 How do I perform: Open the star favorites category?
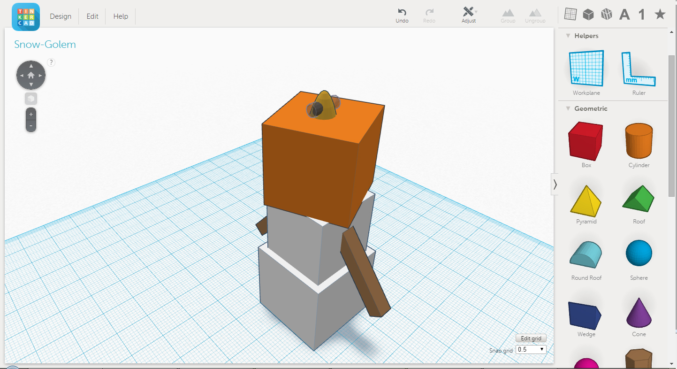pyautogui.click(x=660, y=15)
